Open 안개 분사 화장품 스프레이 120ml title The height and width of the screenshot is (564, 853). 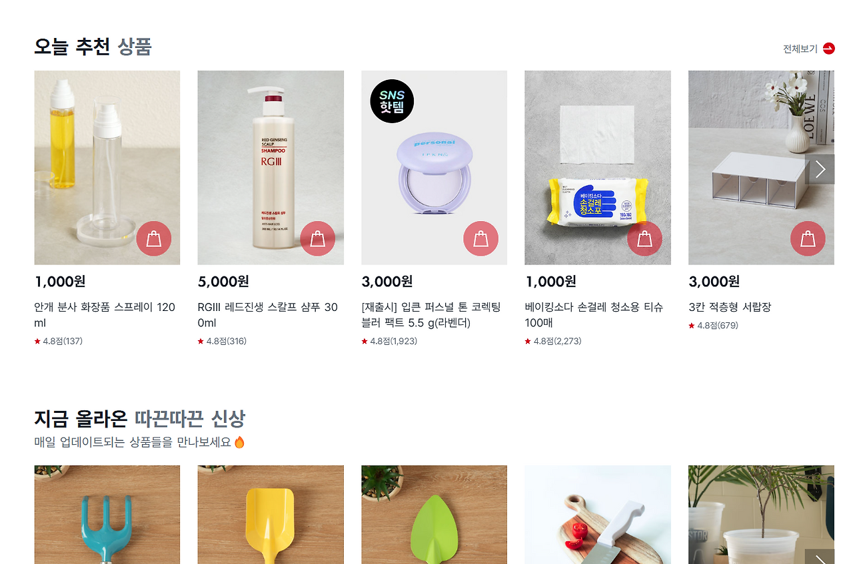105,315
